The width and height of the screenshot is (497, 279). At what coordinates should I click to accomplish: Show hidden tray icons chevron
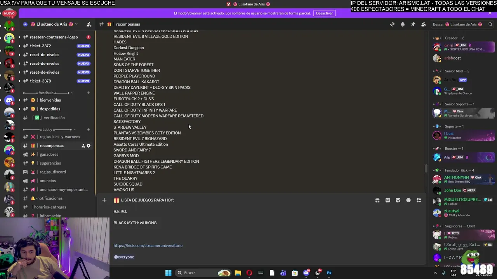coord(434,273)
